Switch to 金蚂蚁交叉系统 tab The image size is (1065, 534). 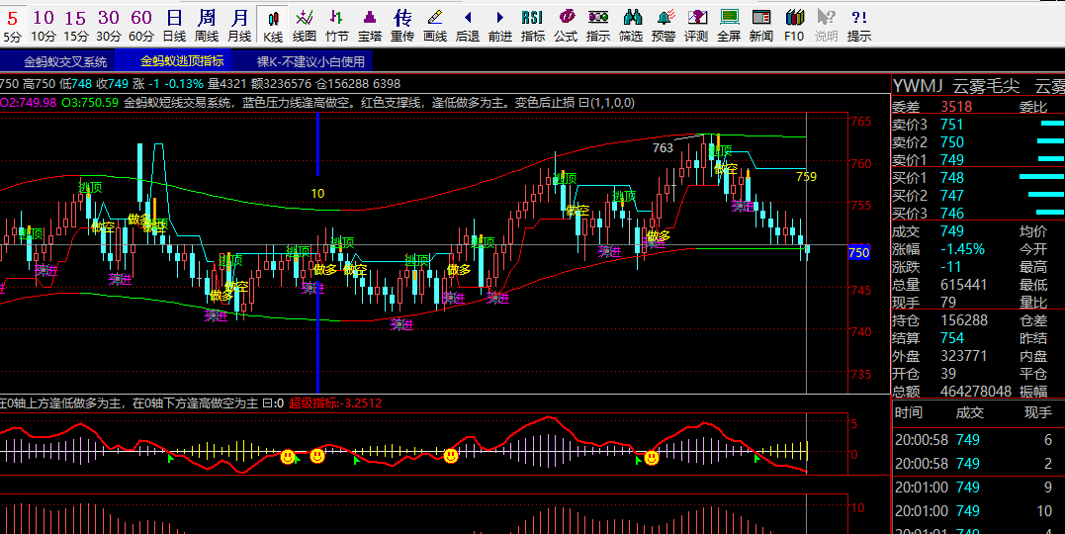65,61
